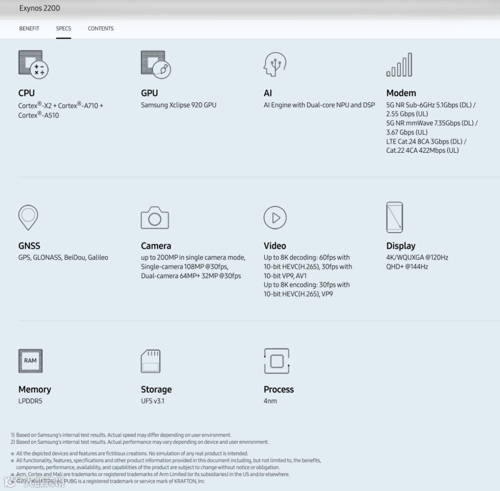Click the GPU chip paintbrush icon
This screenshot has height=491, width=500.
coord(156,64)
